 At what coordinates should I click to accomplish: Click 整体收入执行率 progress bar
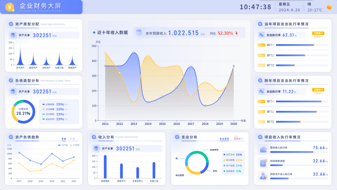click(x=299, y=152)
